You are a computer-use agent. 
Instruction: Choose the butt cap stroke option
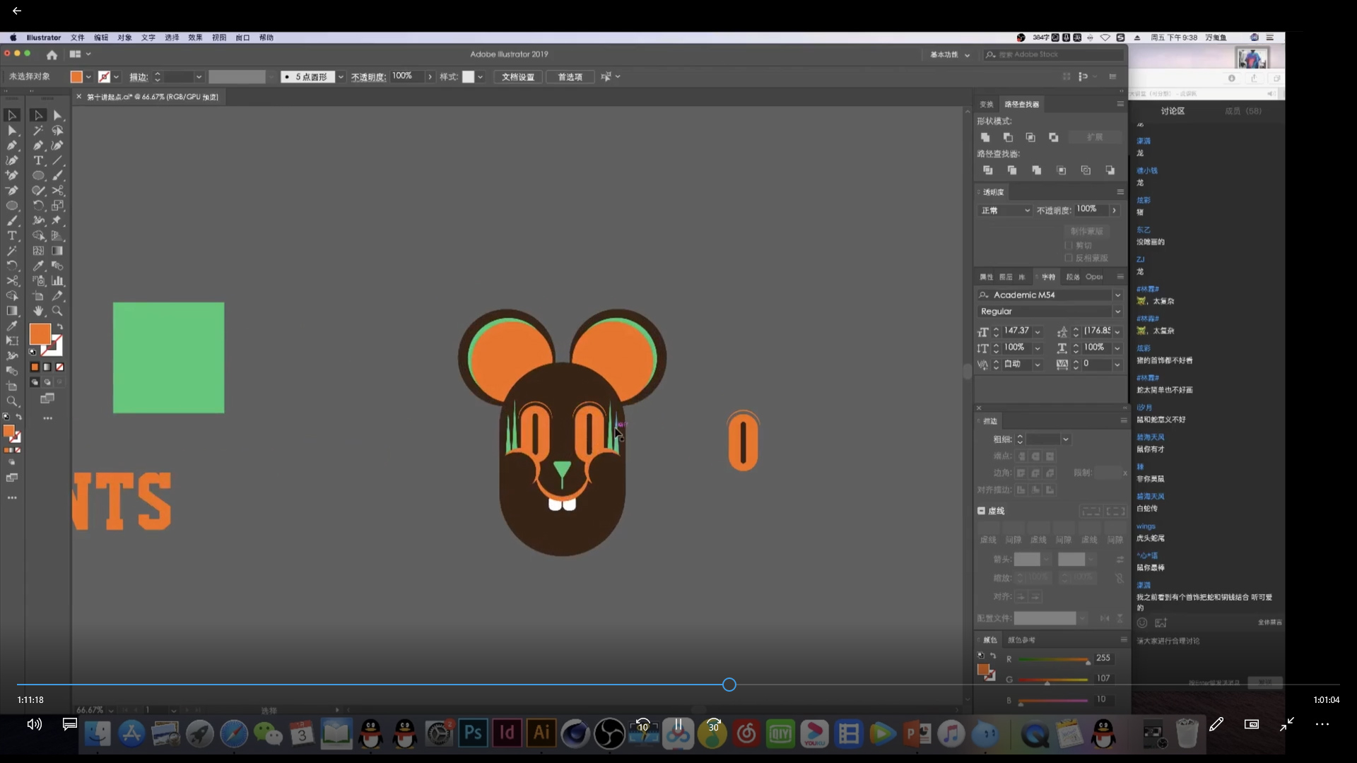[x=1022, y=456]
